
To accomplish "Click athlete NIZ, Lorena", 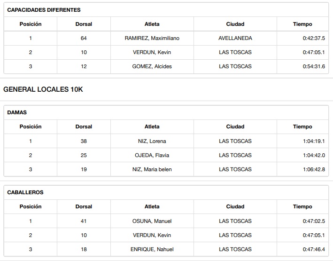I will (x=152, y=141).
